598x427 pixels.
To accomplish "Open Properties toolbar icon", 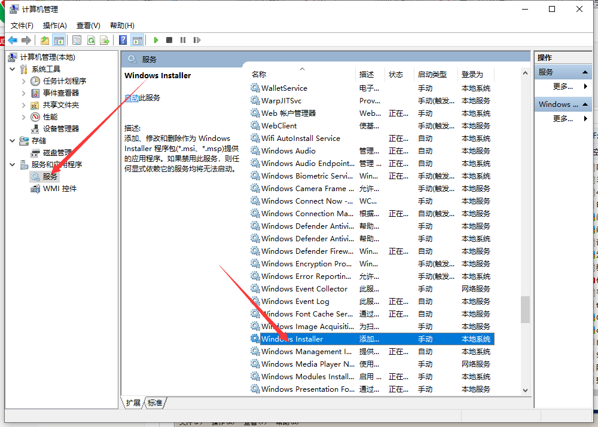I will point(77,40).
